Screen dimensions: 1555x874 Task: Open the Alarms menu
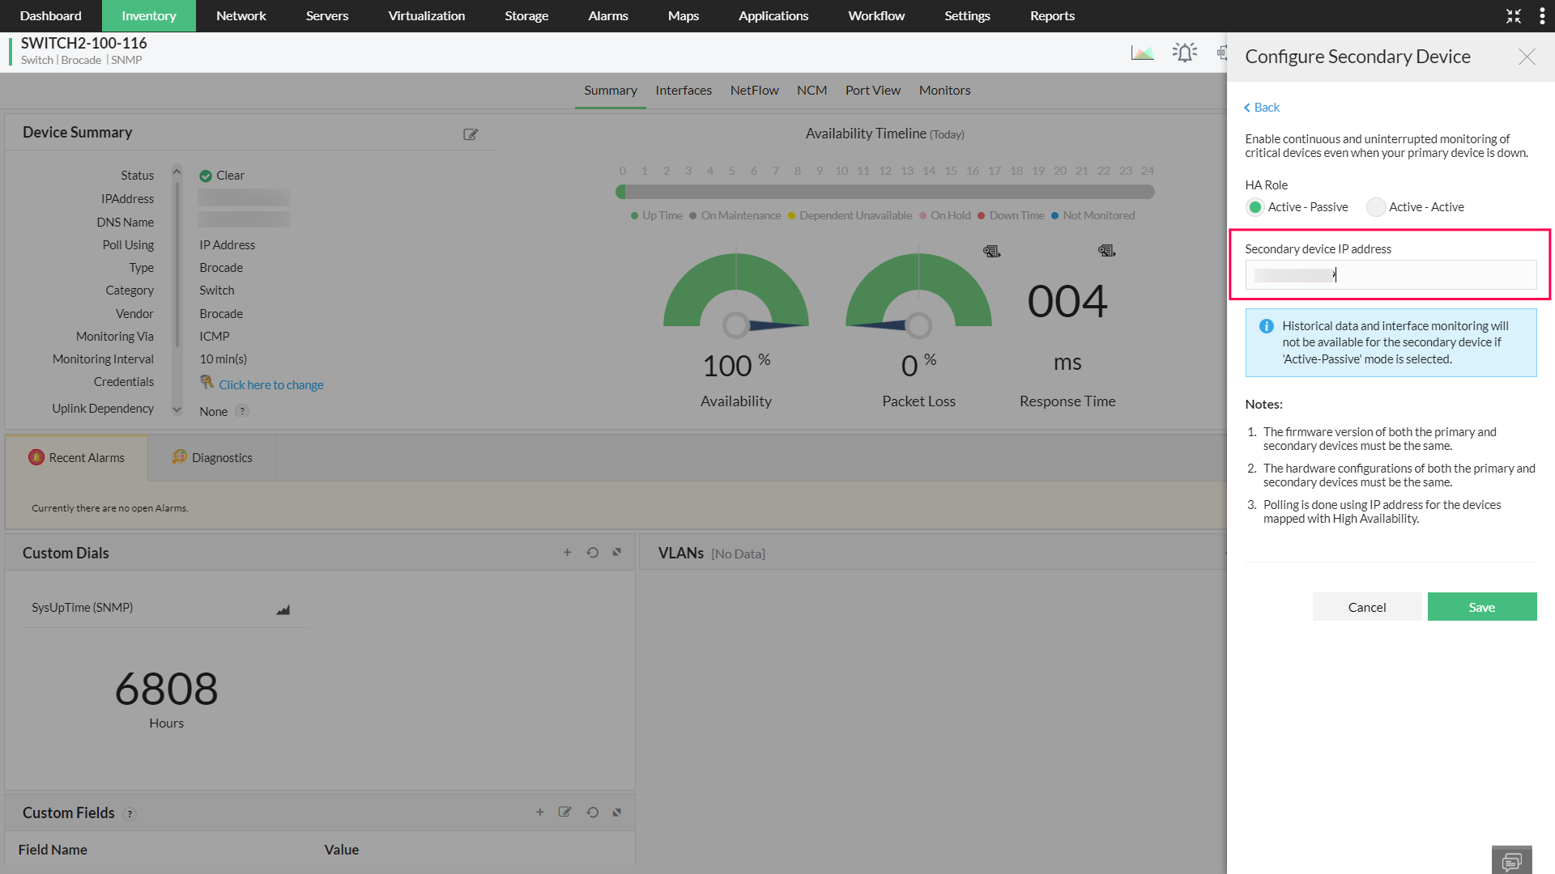pyautogui.click(x=607, y=16)
